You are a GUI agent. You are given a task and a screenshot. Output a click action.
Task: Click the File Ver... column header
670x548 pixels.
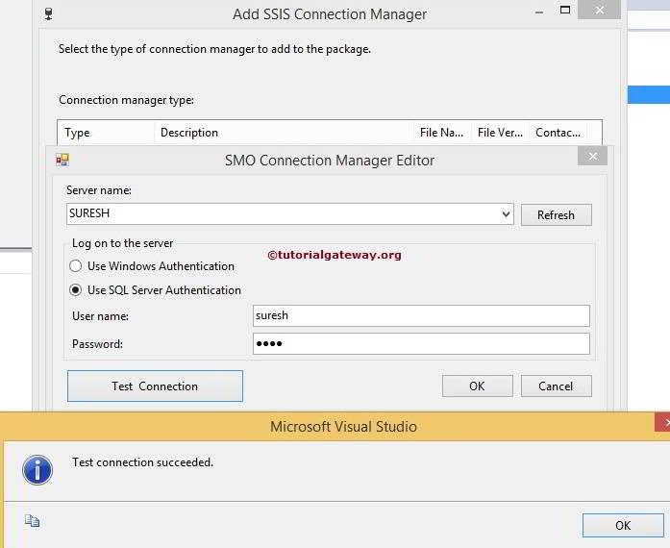pos(500,133)
